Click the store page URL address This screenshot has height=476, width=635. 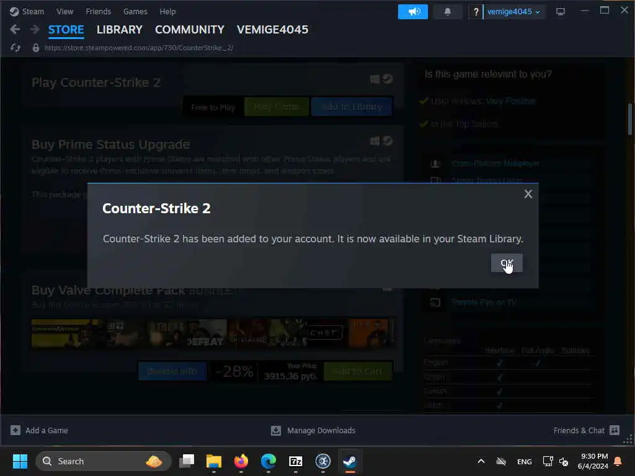point(139,48)
